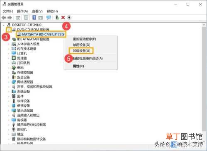
Task: Open the 文件(F) menu
Action: [x=8, y=11]
